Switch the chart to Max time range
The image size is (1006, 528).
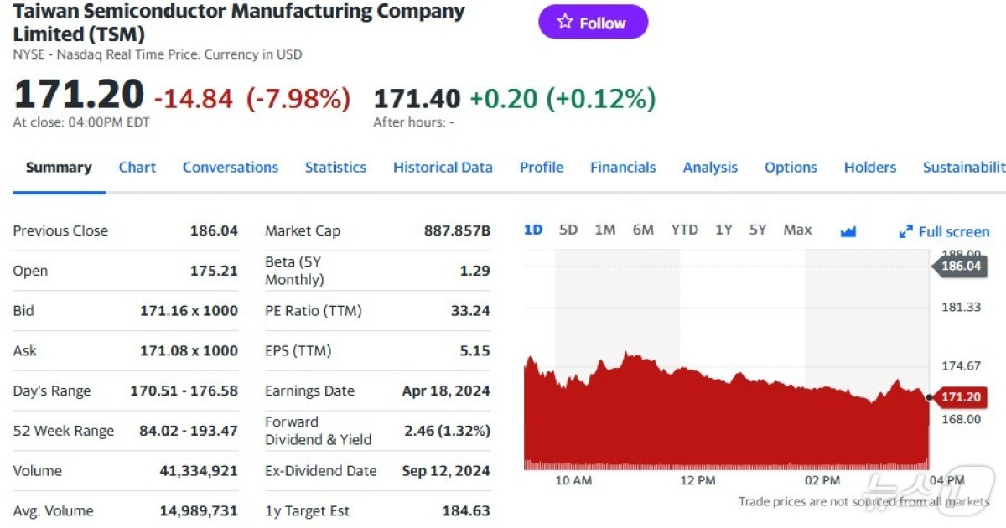tap(797, 229)
